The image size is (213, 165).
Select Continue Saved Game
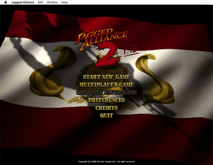(106, 92)
